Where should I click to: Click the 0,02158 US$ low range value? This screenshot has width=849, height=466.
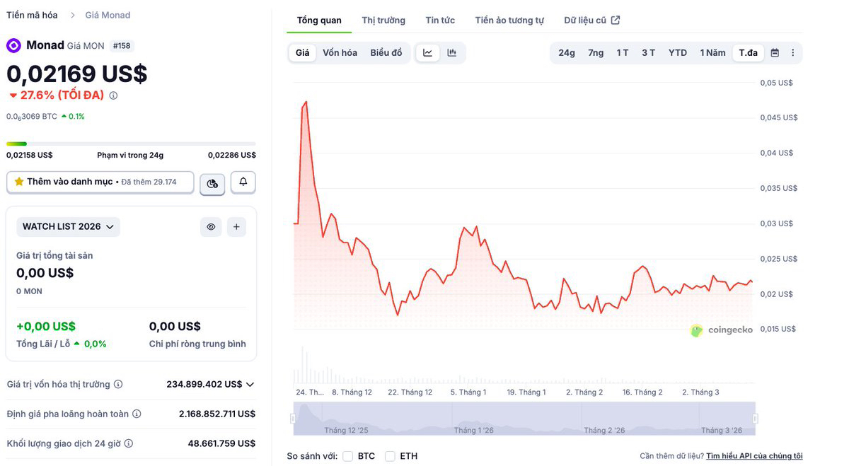30,155
